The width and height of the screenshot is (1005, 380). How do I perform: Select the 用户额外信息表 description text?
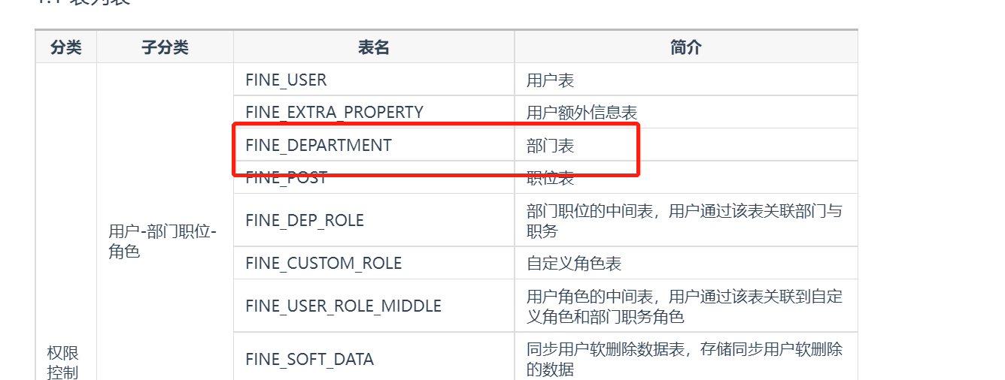click(581, 113)
